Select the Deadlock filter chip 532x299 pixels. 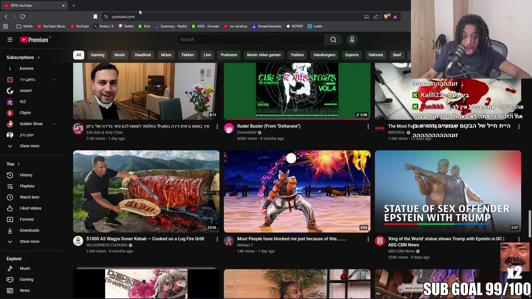(143, 55)
